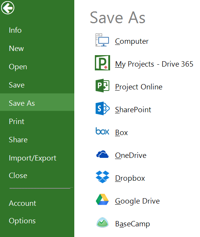
Task: Click the My Projects Drive 365 icon
Action: (102, 63)
